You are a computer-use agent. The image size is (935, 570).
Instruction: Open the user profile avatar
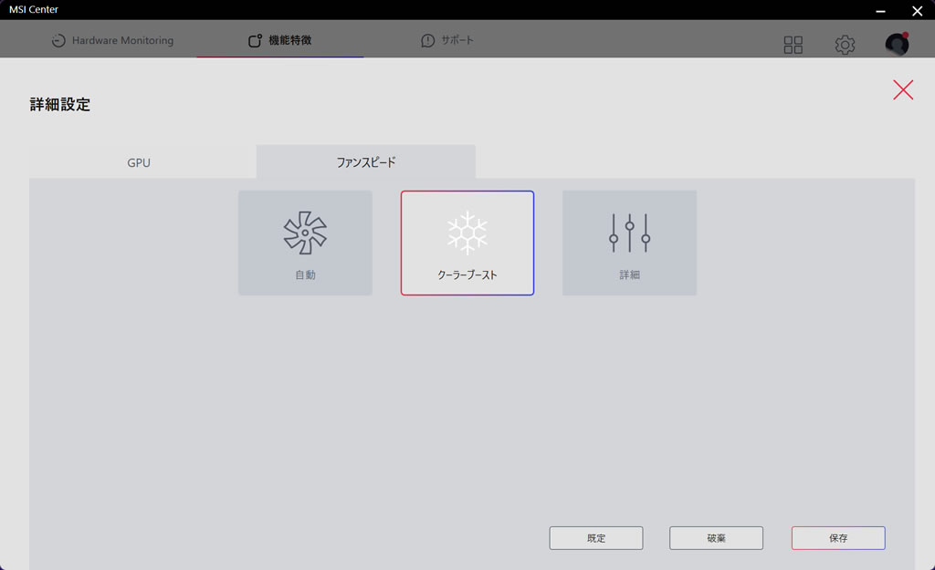coord(897,44)
